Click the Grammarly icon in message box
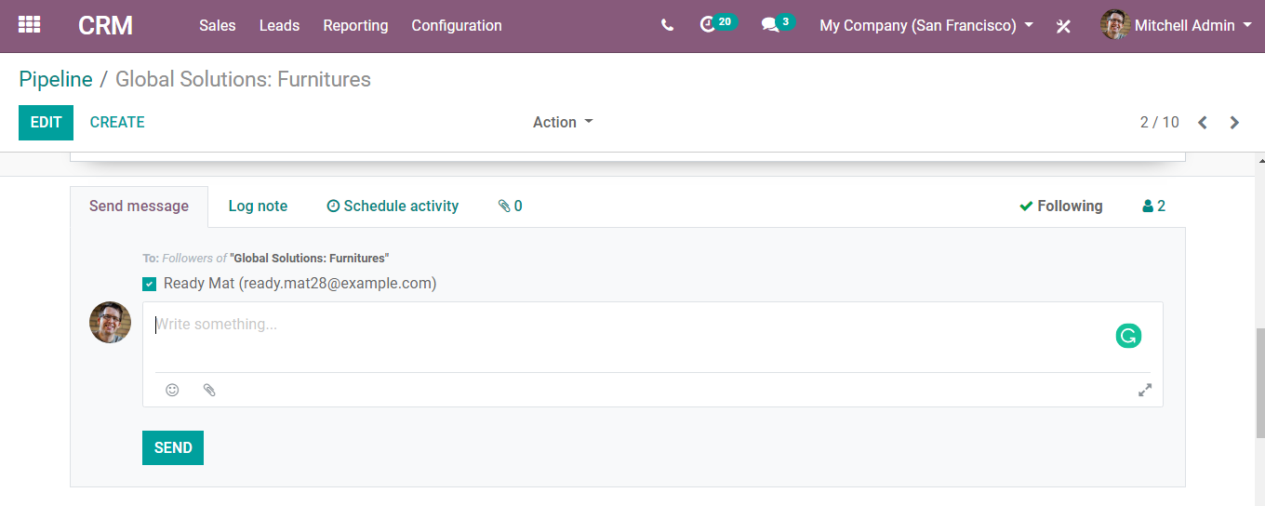This screenshot has width=1265, height=506. [1128, 336]
